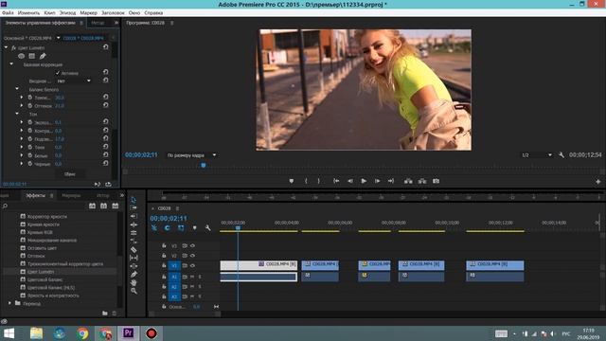Toggle snap in the timeline
Viewport: 606px width, 341px height.
(167, 227)
